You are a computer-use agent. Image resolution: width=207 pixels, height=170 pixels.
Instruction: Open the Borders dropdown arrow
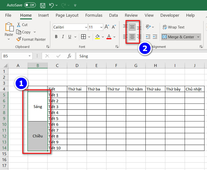pos(89,37)
